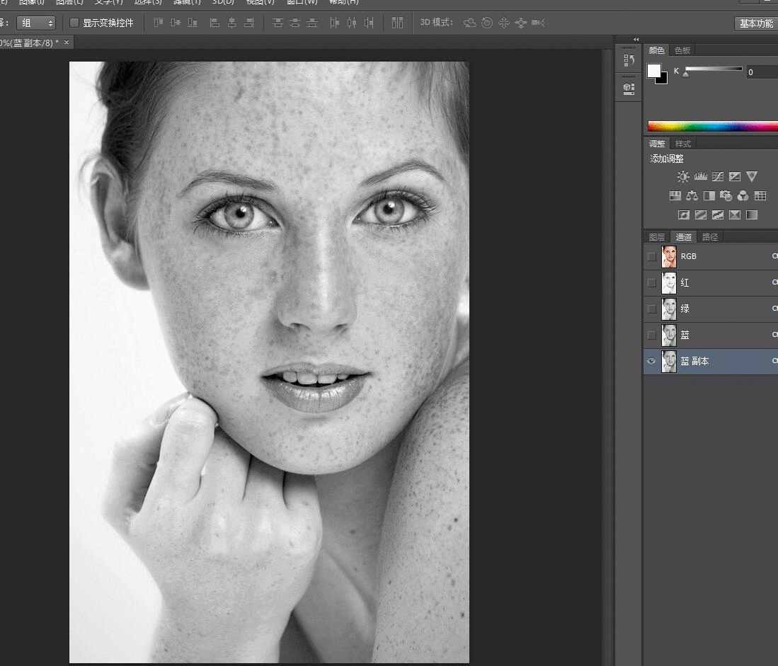Show the RGB channel visibility

click(651, 256)
